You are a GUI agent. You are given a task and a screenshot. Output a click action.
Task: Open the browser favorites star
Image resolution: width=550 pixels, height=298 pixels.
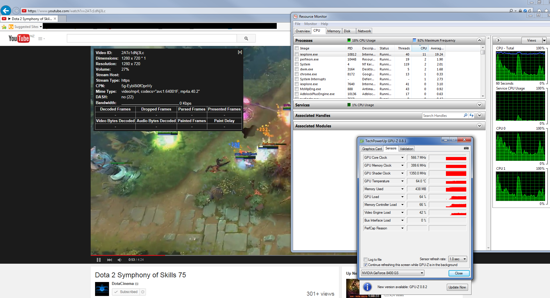[546, 11]
